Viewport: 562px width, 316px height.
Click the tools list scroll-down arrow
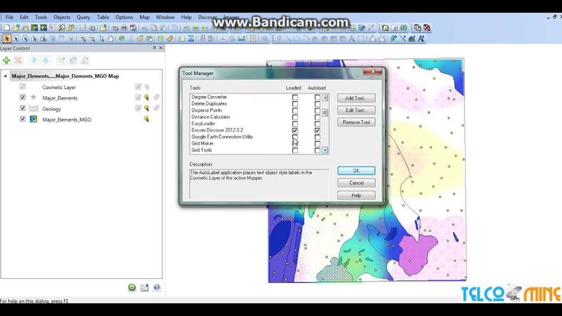(x=325, y=150)
